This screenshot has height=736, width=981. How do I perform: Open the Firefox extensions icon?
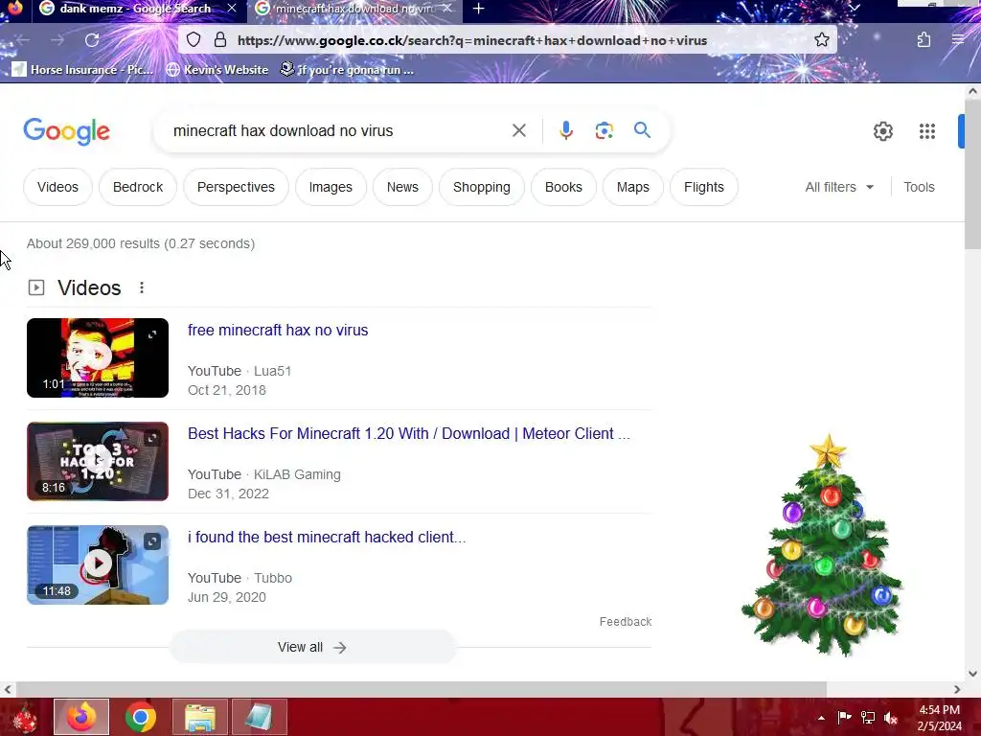pos(924,40)
